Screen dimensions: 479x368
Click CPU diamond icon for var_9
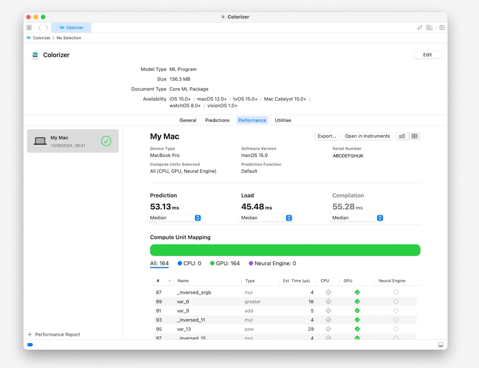pos(329,311)
